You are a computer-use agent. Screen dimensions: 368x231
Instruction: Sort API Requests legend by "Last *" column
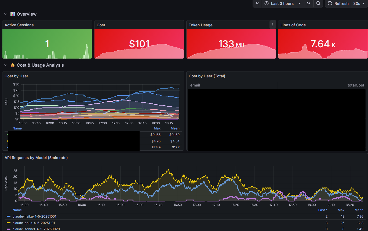point(323,210)
